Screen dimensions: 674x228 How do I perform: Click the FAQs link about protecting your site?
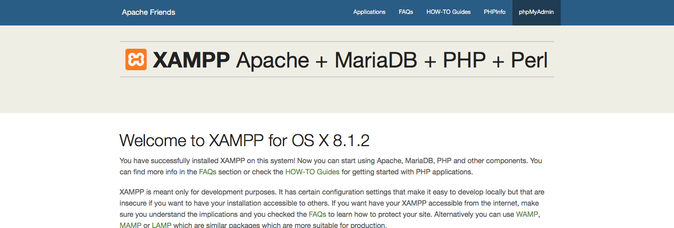click(317, 215)
